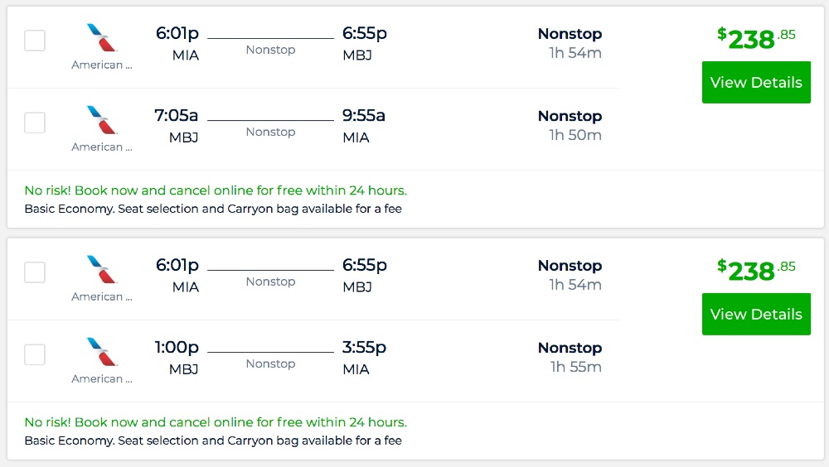Click the $238.85 price on the second itinerary
The width and height of the screenshot is (829, 467).
755,270
